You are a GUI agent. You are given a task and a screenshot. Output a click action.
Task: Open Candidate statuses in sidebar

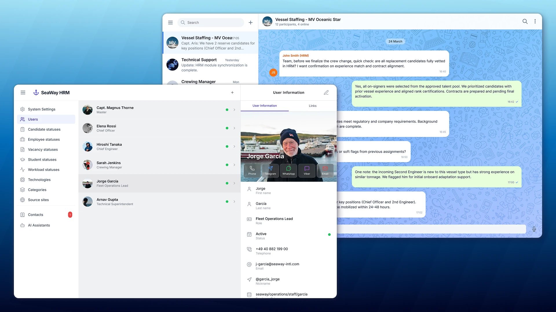pyautogui.click(x=44, y=129)
